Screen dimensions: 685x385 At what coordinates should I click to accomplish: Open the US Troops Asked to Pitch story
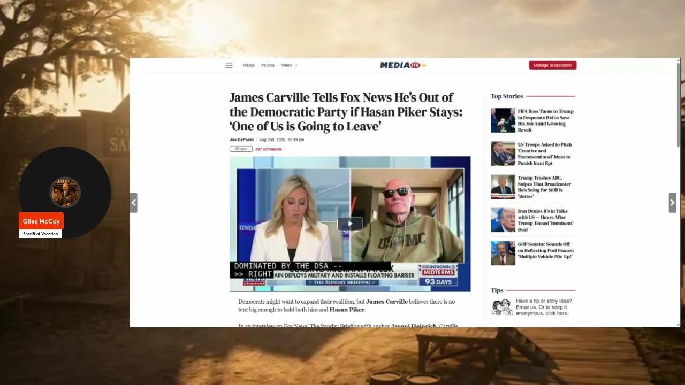(545, 154)
